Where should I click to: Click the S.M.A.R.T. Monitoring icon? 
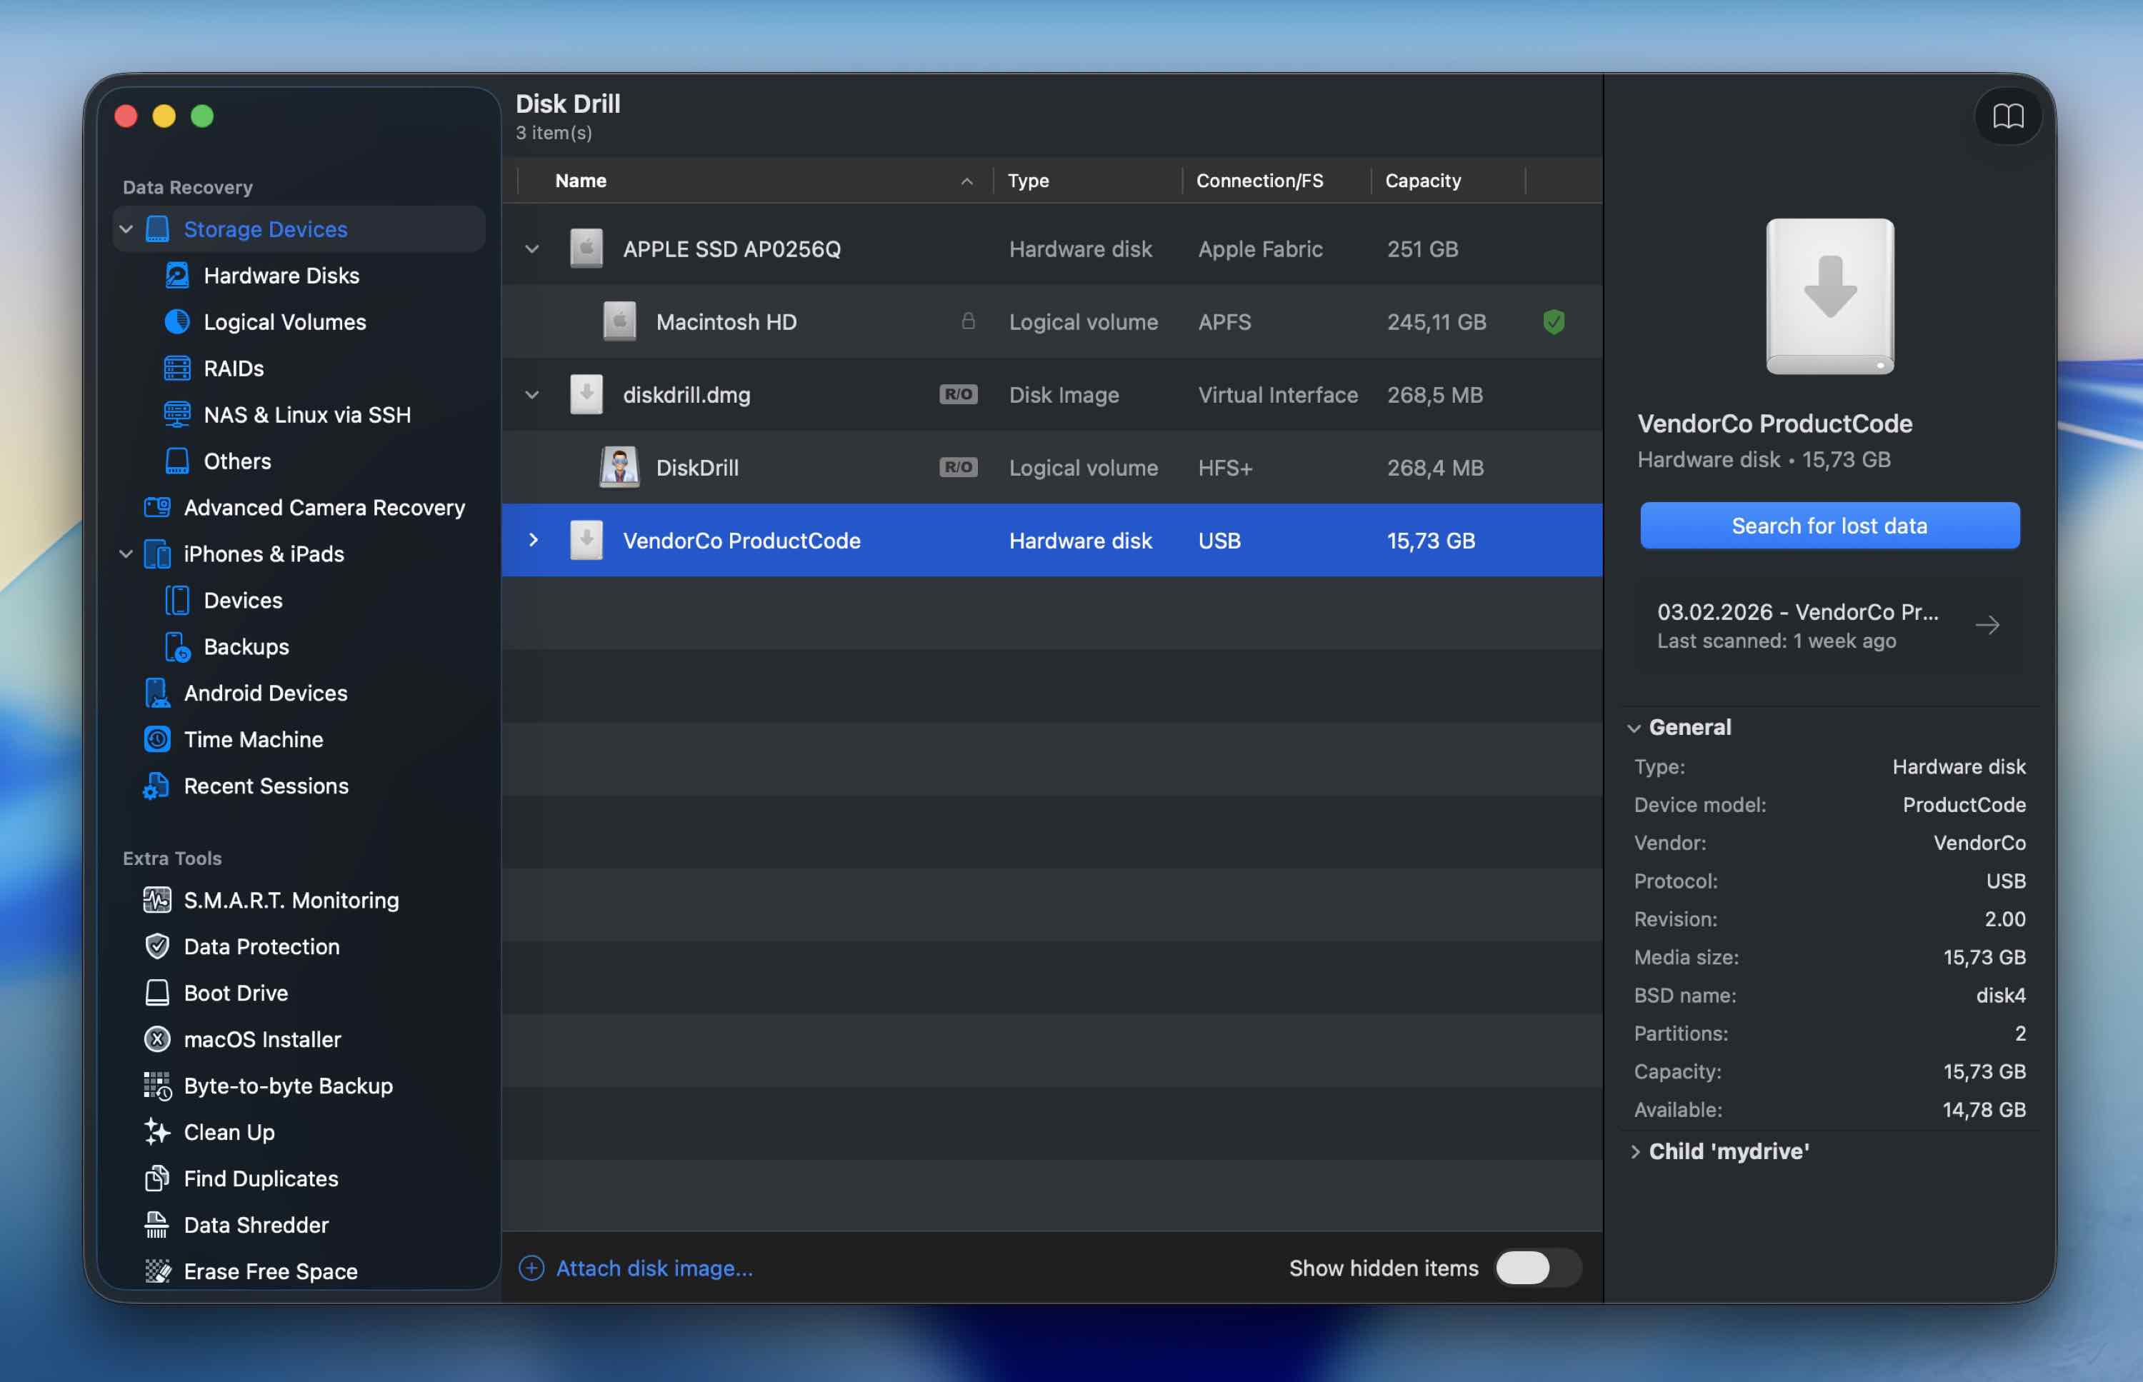[157, 900]
